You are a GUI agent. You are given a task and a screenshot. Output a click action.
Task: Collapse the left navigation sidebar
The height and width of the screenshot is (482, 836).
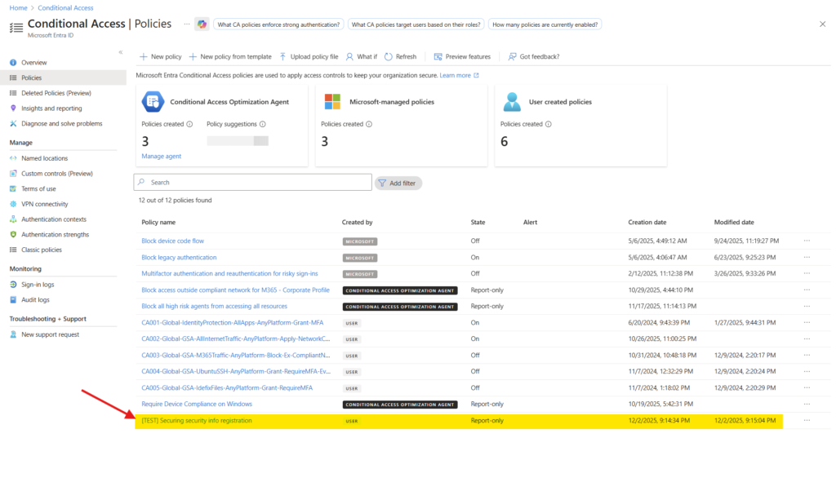point(121,52)
